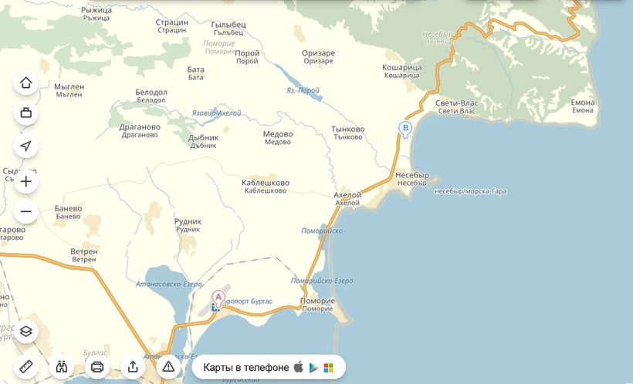Image resolution: width=633 pixels, height=384 pixels.
Task: Click the home icon button
Action: click(25, 83)
